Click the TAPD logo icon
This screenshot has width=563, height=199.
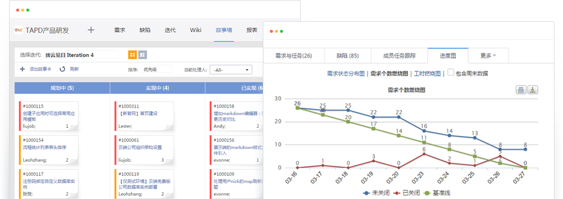[x=19, y=30]
